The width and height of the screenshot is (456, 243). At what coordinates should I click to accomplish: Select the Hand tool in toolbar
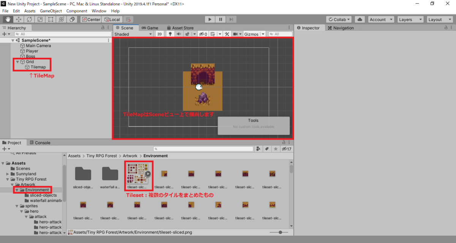click(x=8, y=19)
